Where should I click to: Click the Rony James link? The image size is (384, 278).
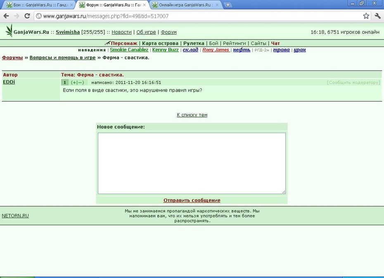(216, 49)
